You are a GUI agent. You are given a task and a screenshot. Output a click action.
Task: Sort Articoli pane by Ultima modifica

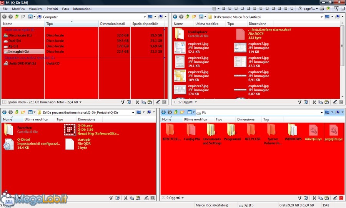(210, 23)
